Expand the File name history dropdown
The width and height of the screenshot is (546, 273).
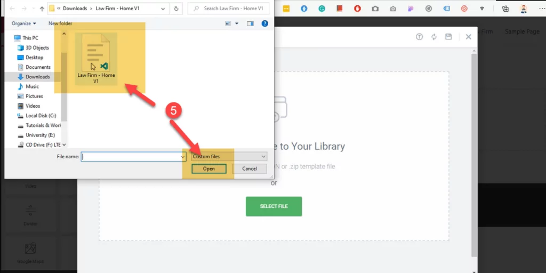click(183, 157)
